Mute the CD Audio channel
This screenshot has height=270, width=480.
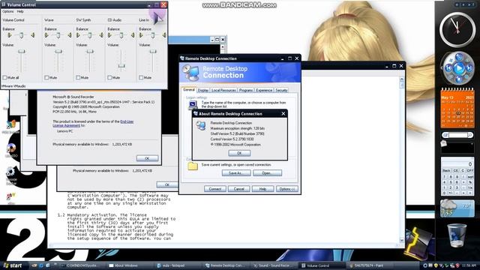[109, 77]
